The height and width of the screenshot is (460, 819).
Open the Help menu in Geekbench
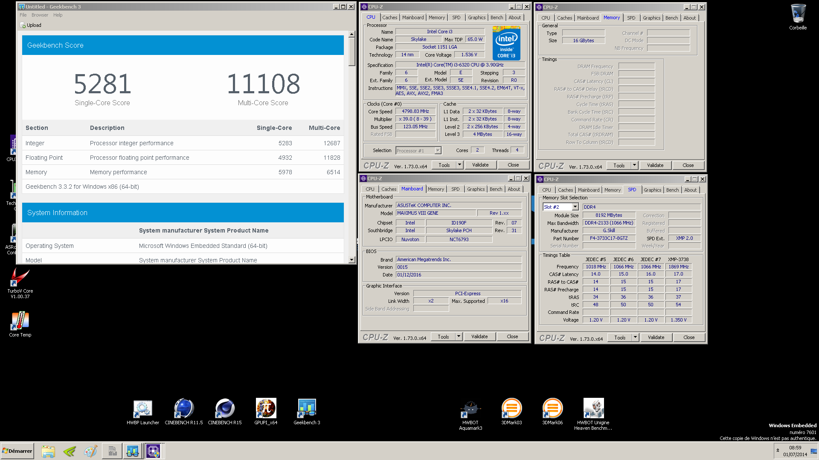point(58,15)
